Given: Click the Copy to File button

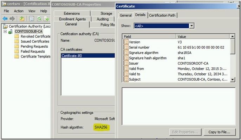Looking at the screenshot, I should (x=219, y=132).
